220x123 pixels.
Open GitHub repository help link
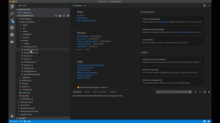point(85,75)
